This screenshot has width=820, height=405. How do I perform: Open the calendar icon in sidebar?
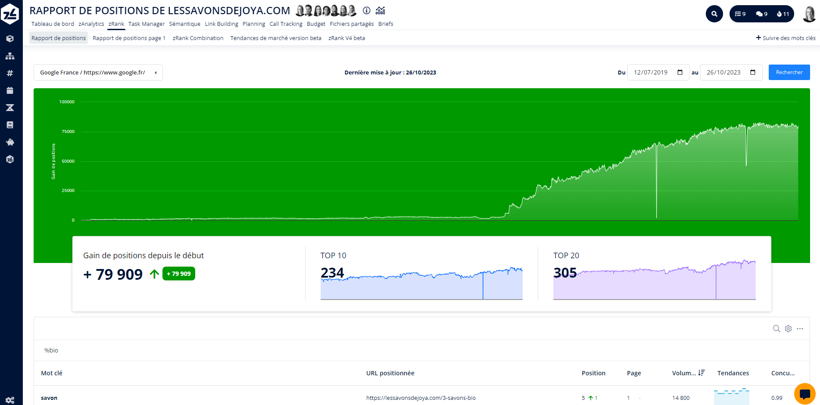(x=10, y=90)
